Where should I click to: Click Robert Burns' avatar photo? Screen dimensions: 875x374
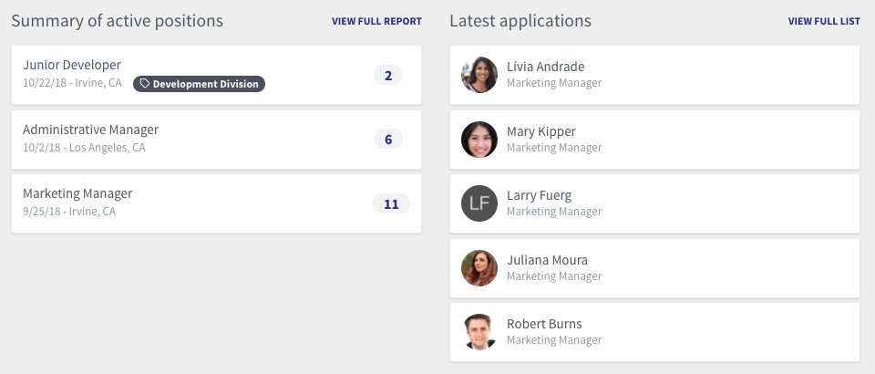point(479,332)
